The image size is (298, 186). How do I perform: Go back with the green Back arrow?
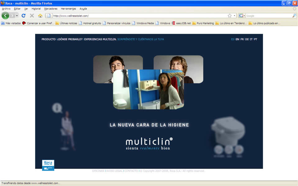coord(5,16)
